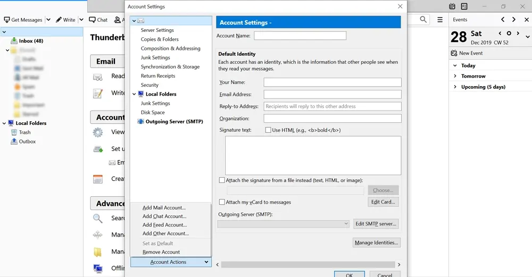The image size is (532, 277).
Task: Check Attach the signature from a file
Action: coord(222,180)
